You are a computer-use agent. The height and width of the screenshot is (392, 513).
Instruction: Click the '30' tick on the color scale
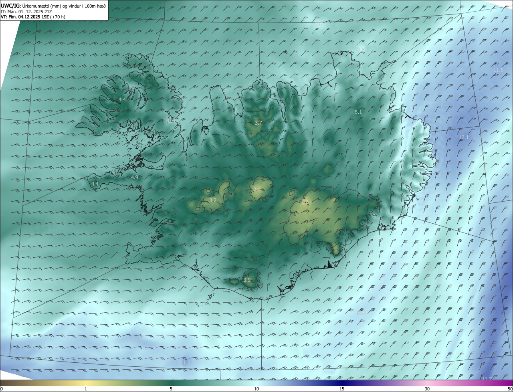[x=427, y=389]
